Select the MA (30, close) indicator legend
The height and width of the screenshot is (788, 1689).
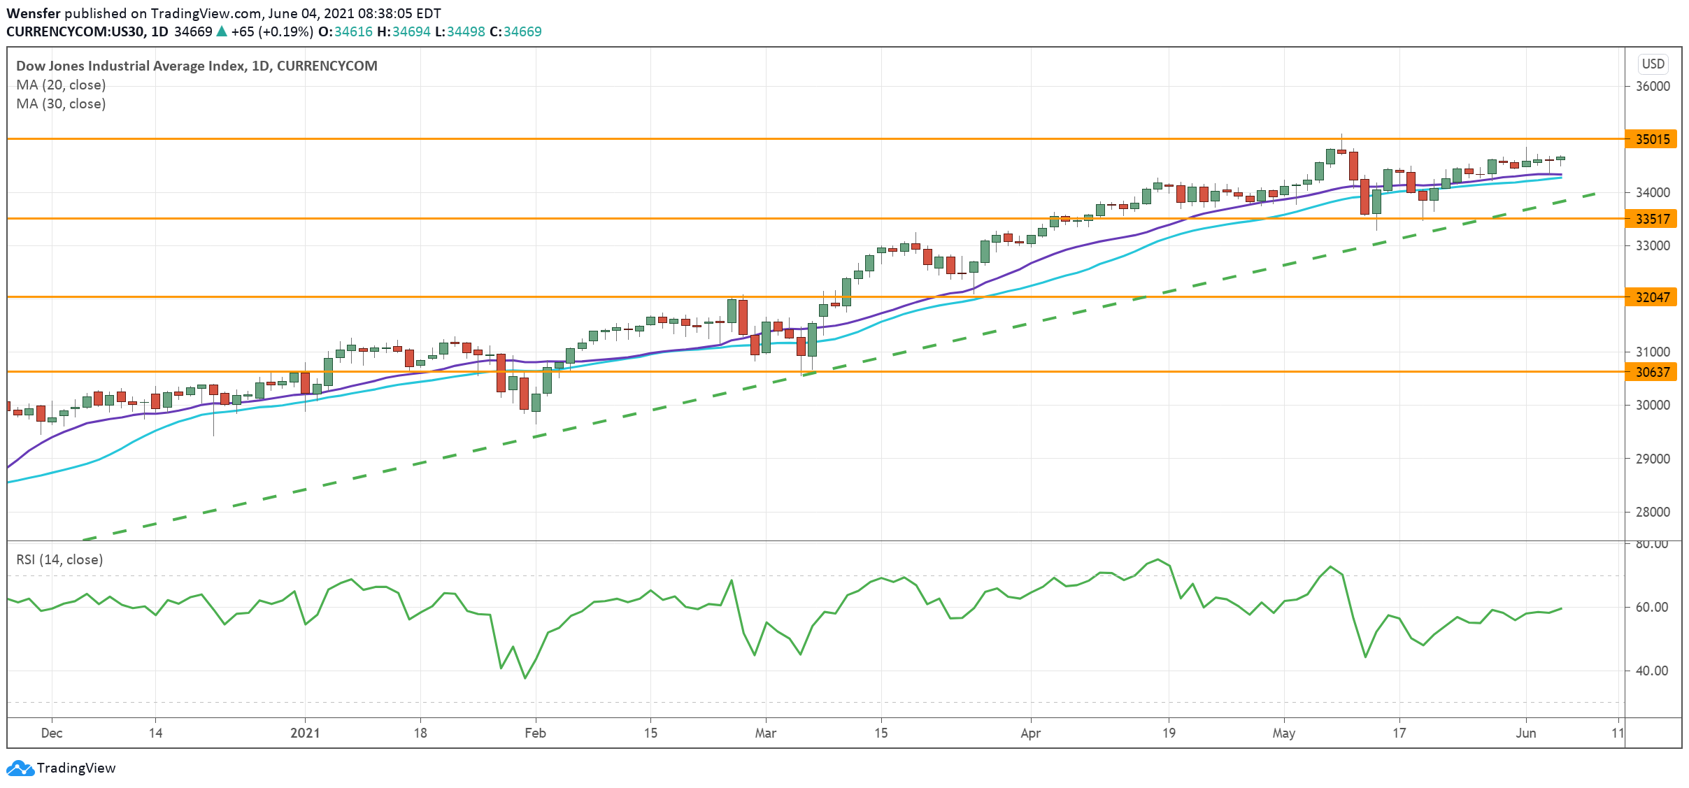click(61, 103)
